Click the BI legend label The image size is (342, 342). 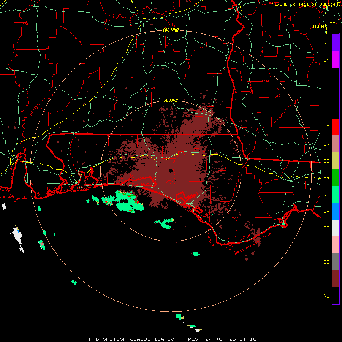tap(326, 279)
